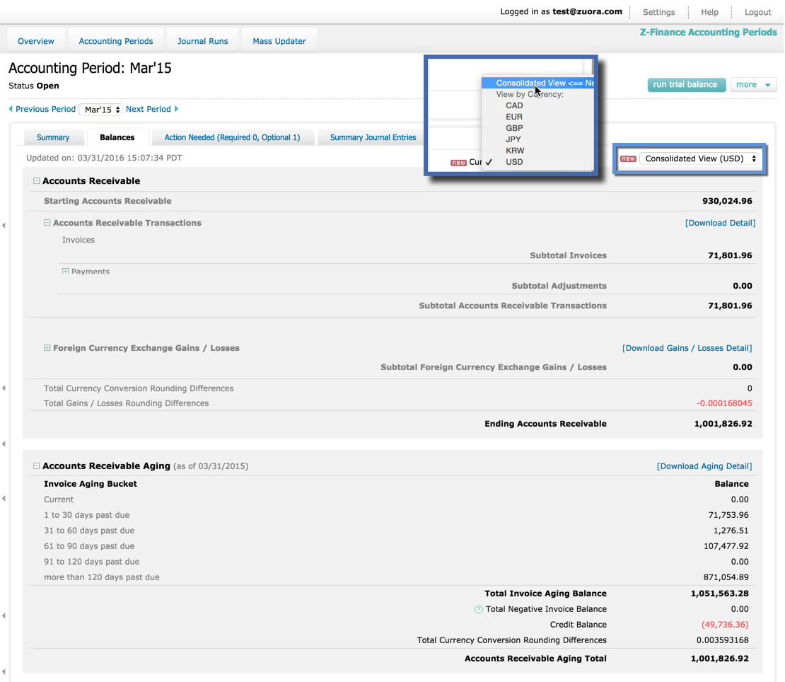785x682 pixels.
Task: Click Logout
Action: coord(757,12)
